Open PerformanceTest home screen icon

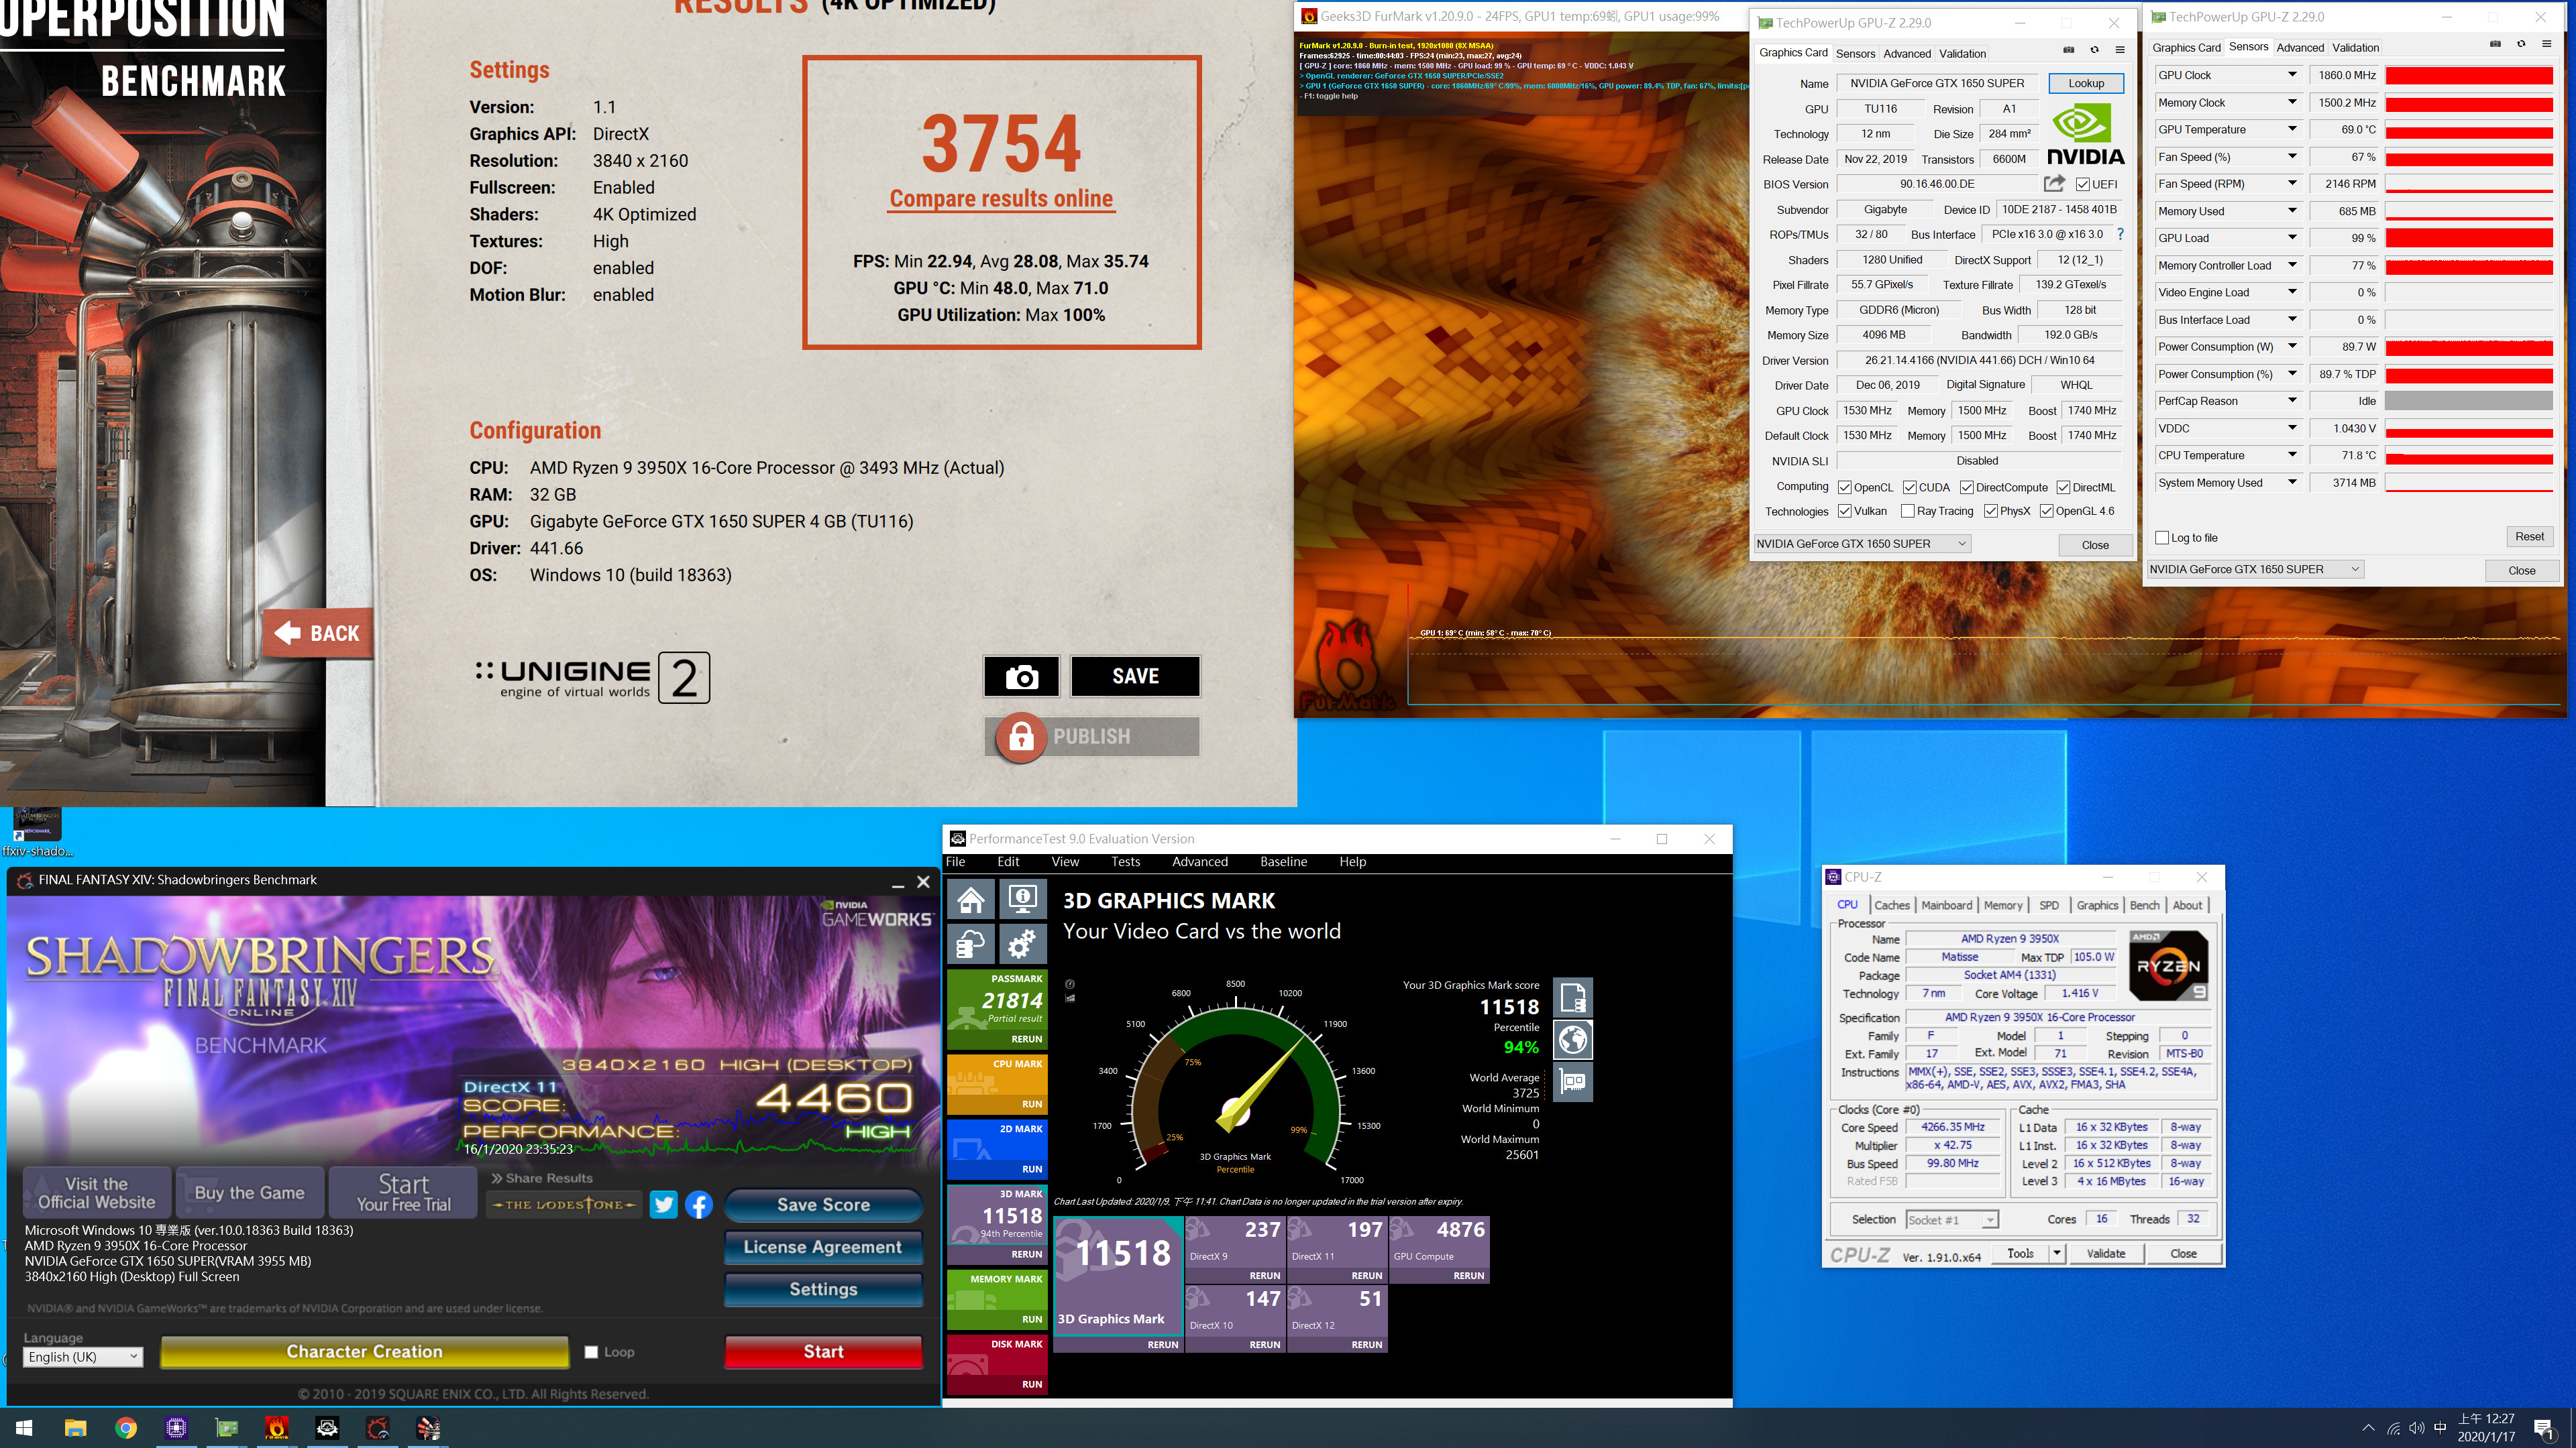[x=970, y=900]
